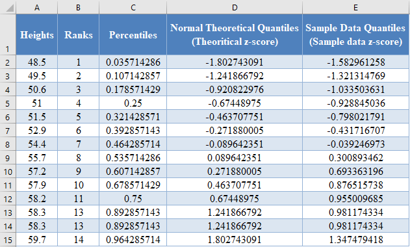The image size is (410, 247).
Task: Select percentile cell 0.964285714
Action: pos(133,240)
